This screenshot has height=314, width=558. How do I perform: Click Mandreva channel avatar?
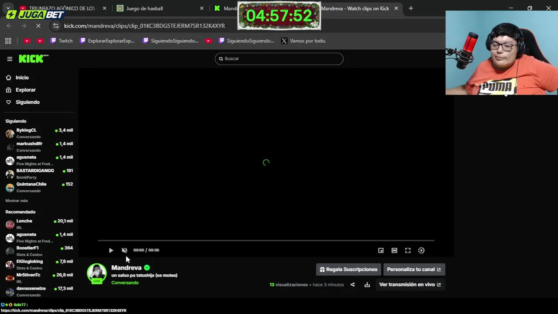tap(96, 273)
